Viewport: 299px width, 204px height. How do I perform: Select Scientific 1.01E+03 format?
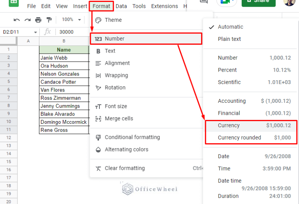pyautogui.click(x=251, y=82)
